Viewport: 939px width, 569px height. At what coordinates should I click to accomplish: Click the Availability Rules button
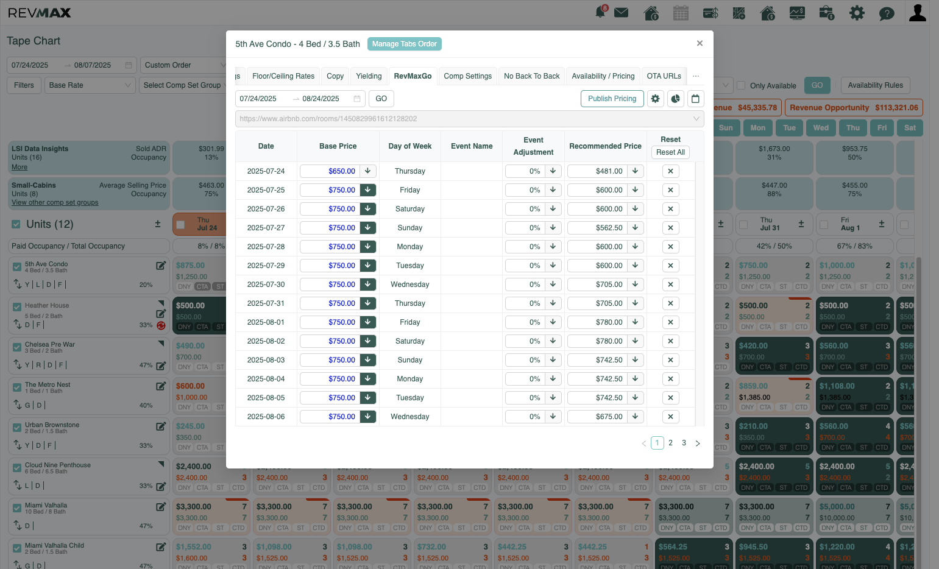tap(876, 85)
